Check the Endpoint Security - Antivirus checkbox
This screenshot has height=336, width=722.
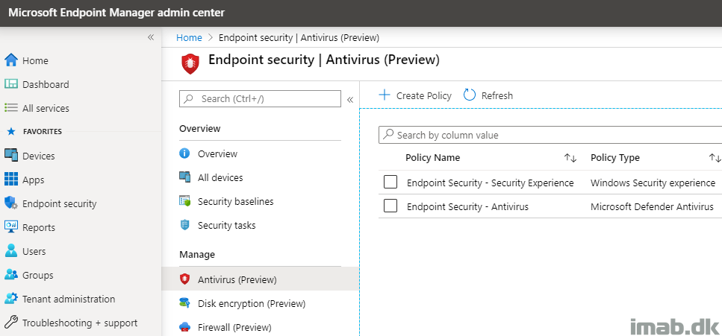click(390, 206)
